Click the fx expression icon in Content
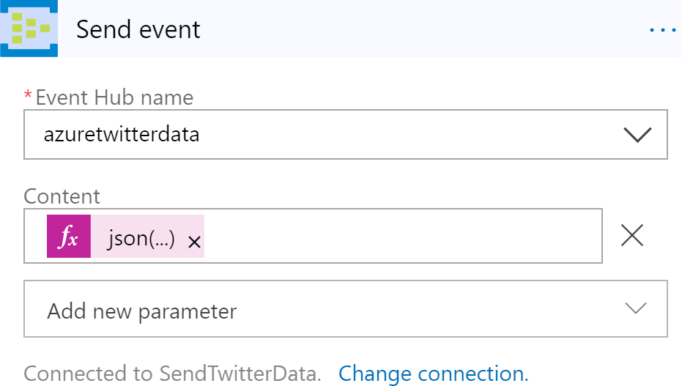Screen dimensions: 682x386 tap(69, 237)
